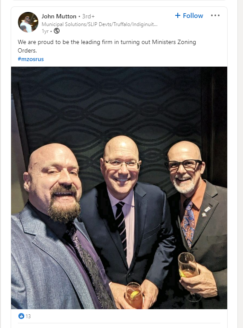
Task: Click the globe public visibility icon
Action: click(57, 31)
